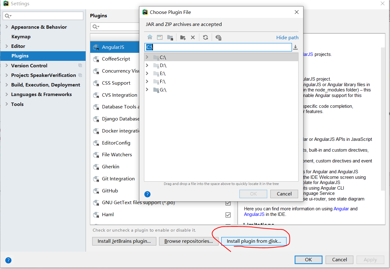This screenshot has height=269, width=390.
Task: Cancel the Choose Plugin File dialog
Action: click(284, 194)
